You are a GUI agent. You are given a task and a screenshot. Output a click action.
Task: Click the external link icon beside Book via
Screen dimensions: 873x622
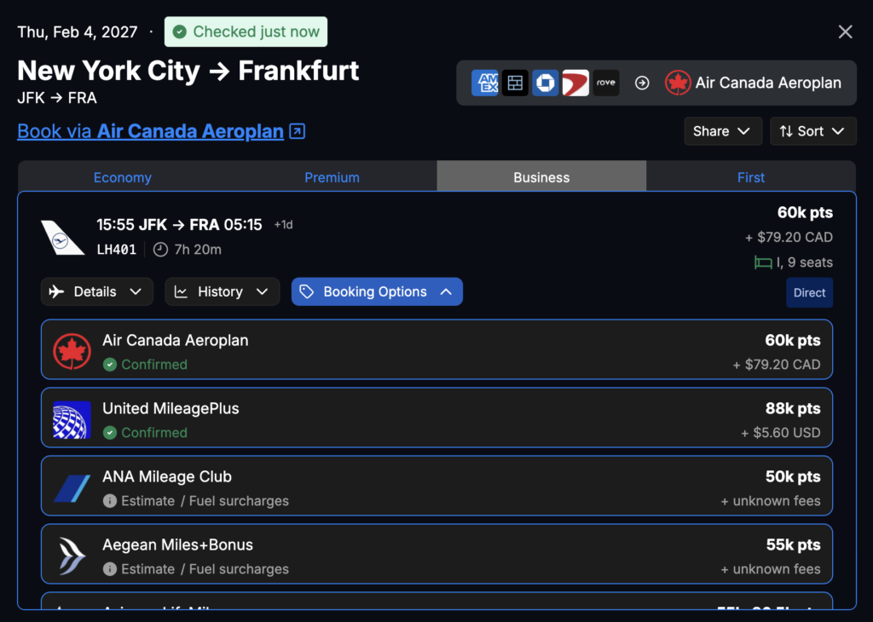click(298, 131)
